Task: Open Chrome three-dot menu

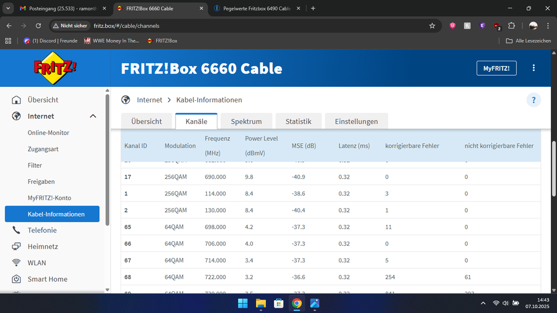Action: (x=548, y=26)
